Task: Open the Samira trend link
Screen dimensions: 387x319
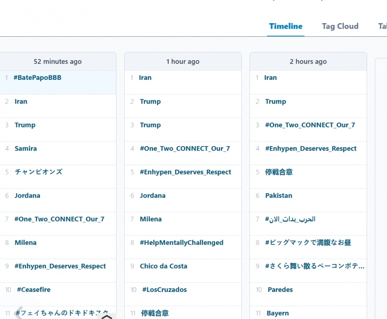Action: tap(26, 148)
